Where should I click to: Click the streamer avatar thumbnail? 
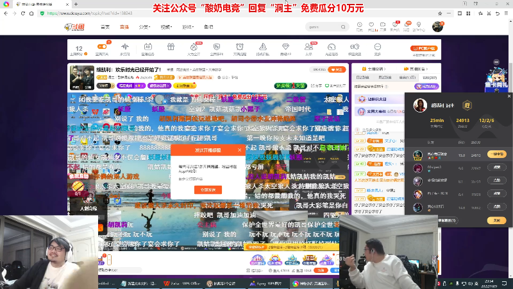(82, 78)
